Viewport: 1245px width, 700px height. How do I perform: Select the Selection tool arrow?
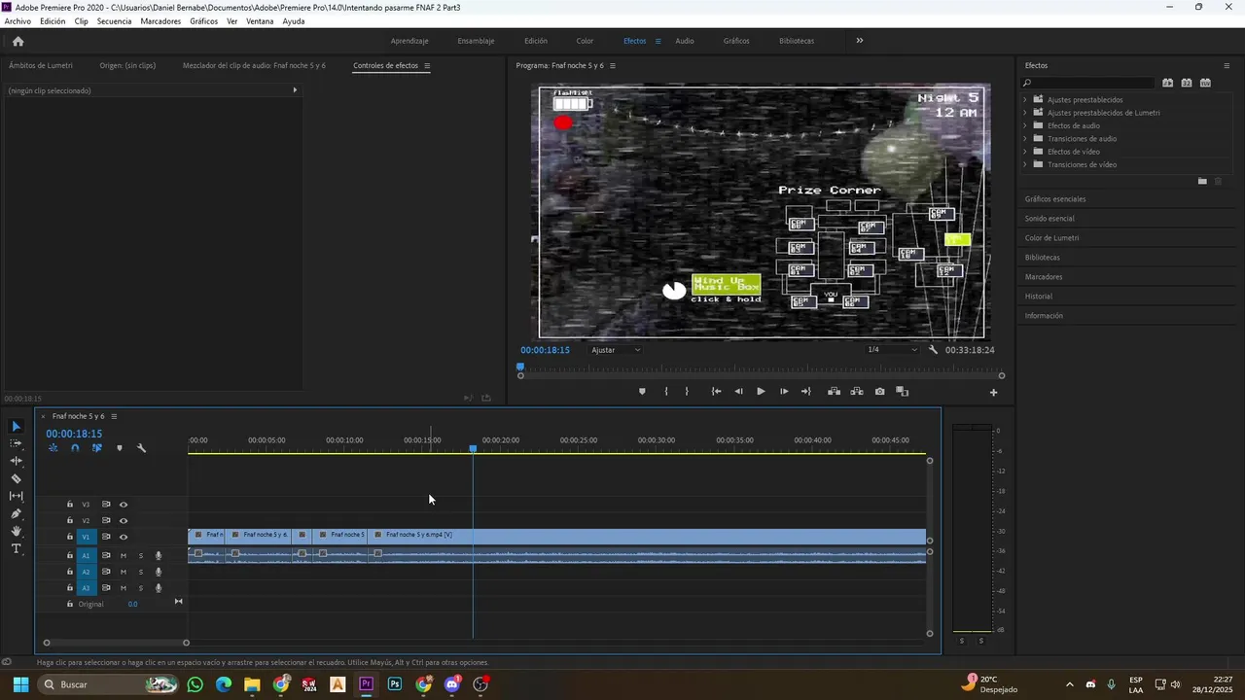coord(16,427)
